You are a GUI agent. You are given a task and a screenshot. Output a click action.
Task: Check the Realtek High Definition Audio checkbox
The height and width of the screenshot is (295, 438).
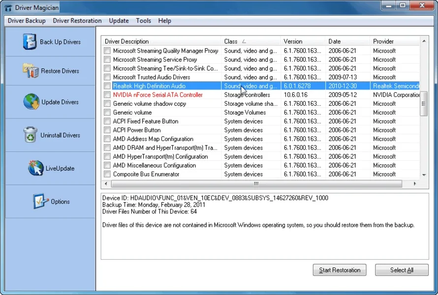[x=107, y=86]
